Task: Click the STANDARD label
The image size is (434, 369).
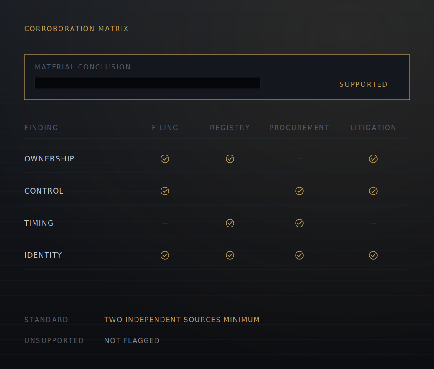Action: pos(46,320)
